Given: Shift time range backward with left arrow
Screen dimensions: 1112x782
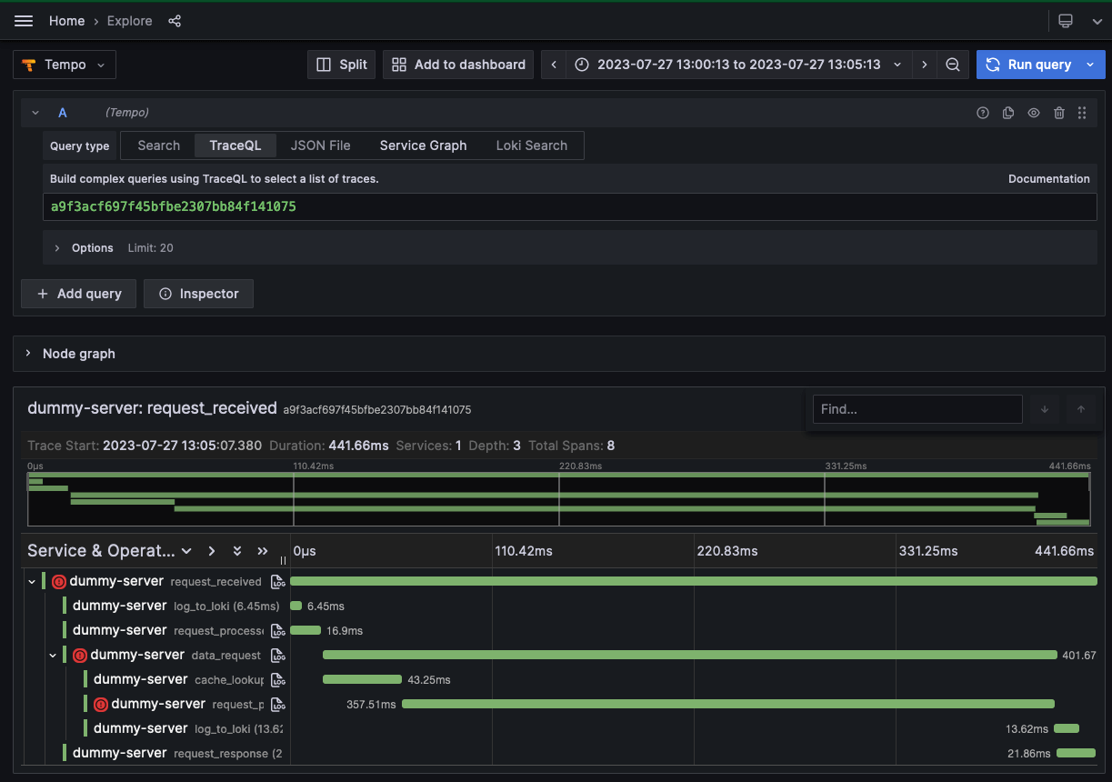Looking at the screenshot, I should 554,65.
